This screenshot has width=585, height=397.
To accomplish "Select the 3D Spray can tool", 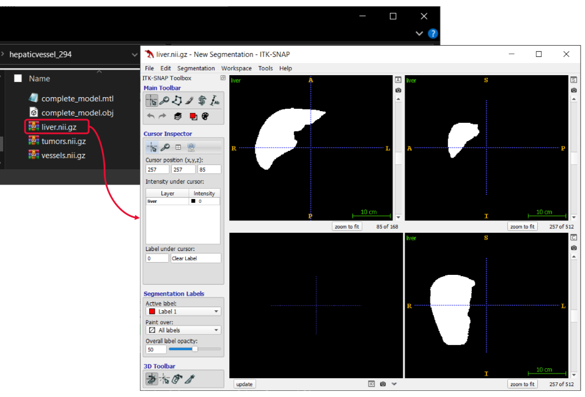I will click(177, 379).
